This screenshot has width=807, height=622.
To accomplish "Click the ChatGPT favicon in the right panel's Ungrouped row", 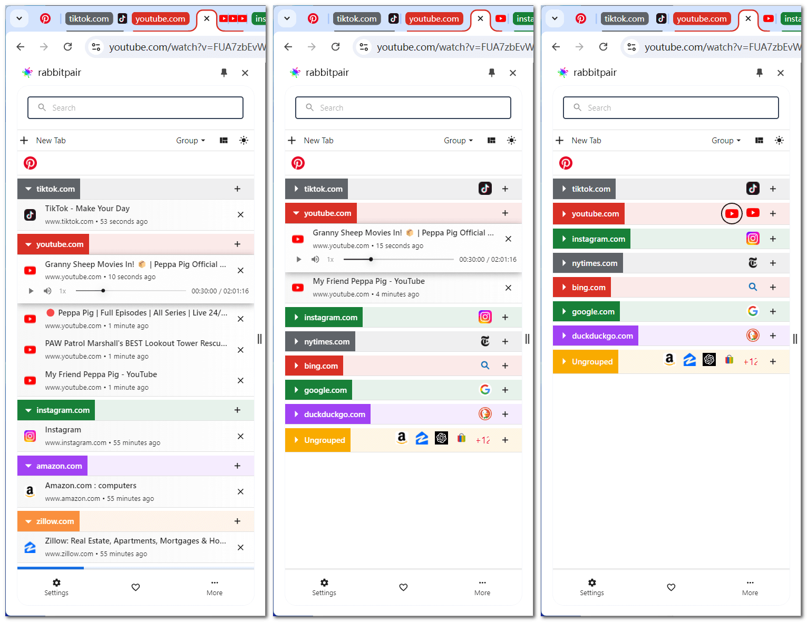I will tap(709, 359).
